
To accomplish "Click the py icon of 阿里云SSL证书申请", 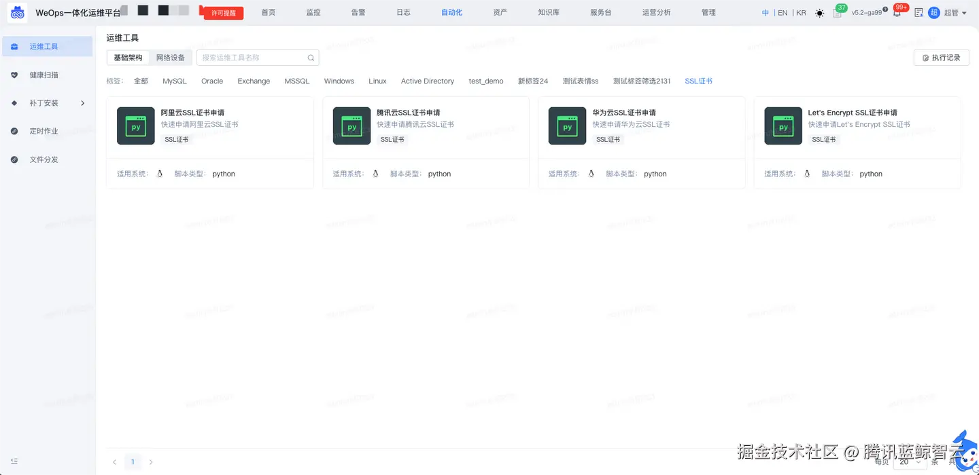I will [136, 126].
